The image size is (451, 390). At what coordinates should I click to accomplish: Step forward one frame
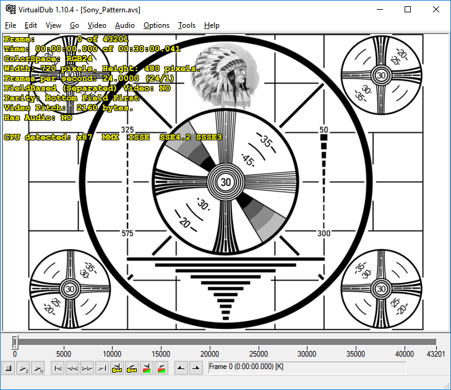coord(87,368)
